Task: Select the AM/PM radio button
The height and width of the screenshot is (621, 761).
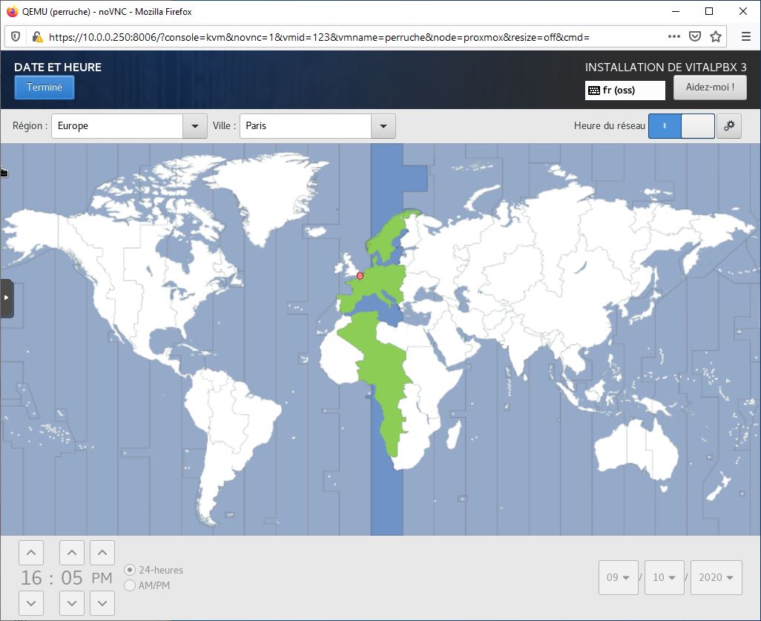Action: pyautogui.click(x=131, y=585)
